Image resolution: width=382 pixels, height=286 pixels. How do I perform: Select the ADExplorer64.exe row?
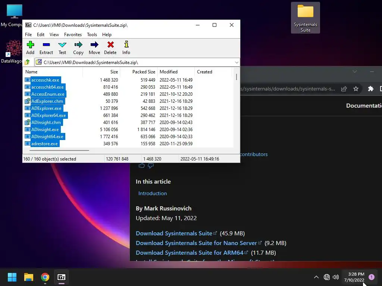[x=128, y=115]
